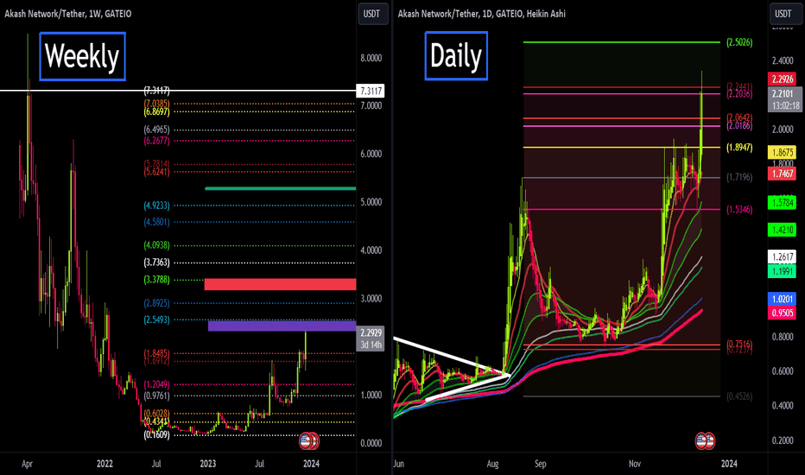Click the yellow 1.8675 price tag

(782, 153)
